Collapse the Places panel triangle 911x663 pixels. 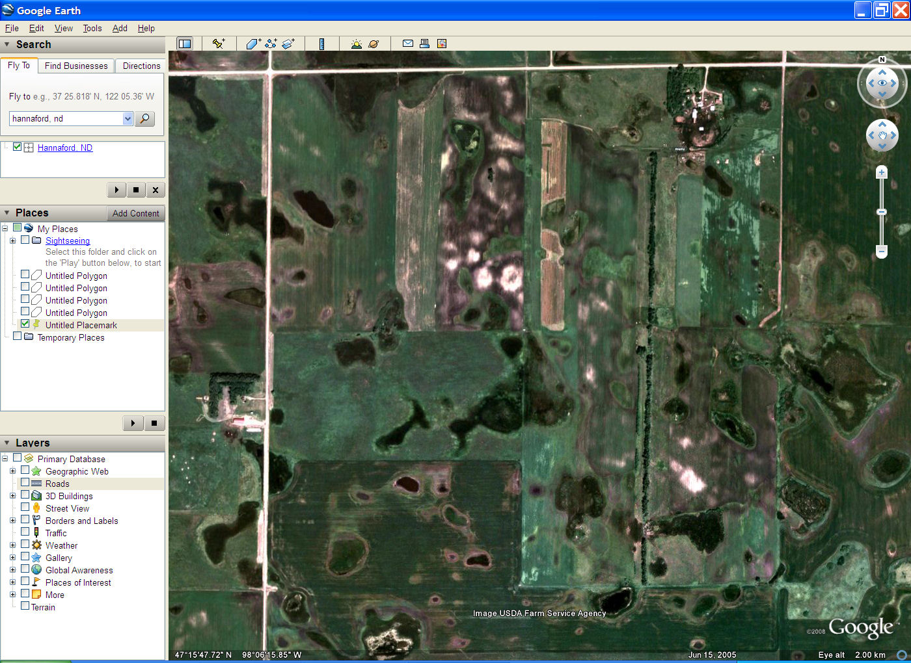tap(7, 213)
